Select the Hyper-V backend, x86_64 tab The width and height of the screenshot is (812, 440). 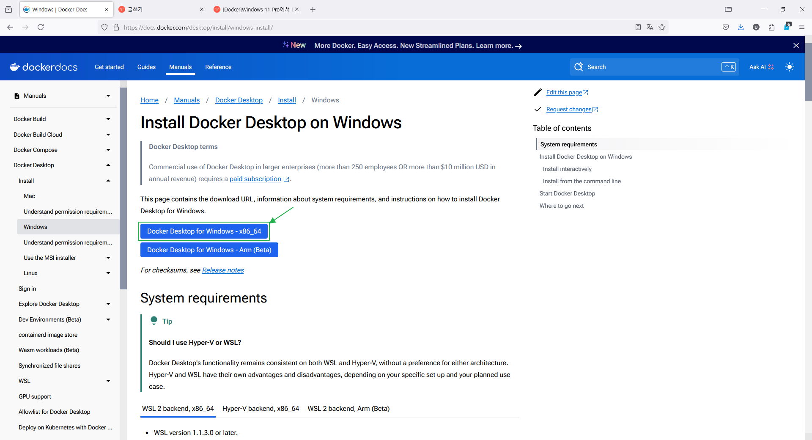tap(261, 409)
